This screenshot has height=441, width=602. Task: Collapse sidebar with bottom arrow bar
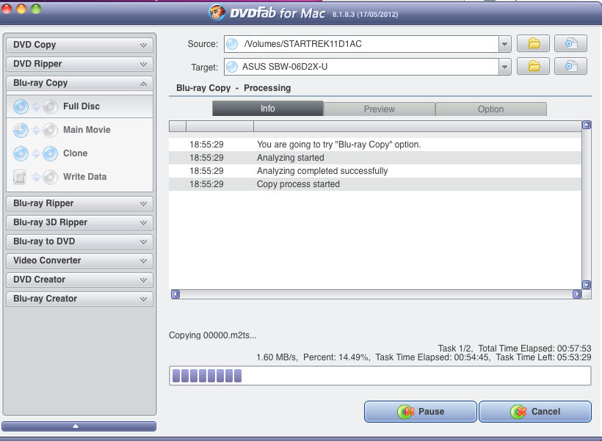79,426
